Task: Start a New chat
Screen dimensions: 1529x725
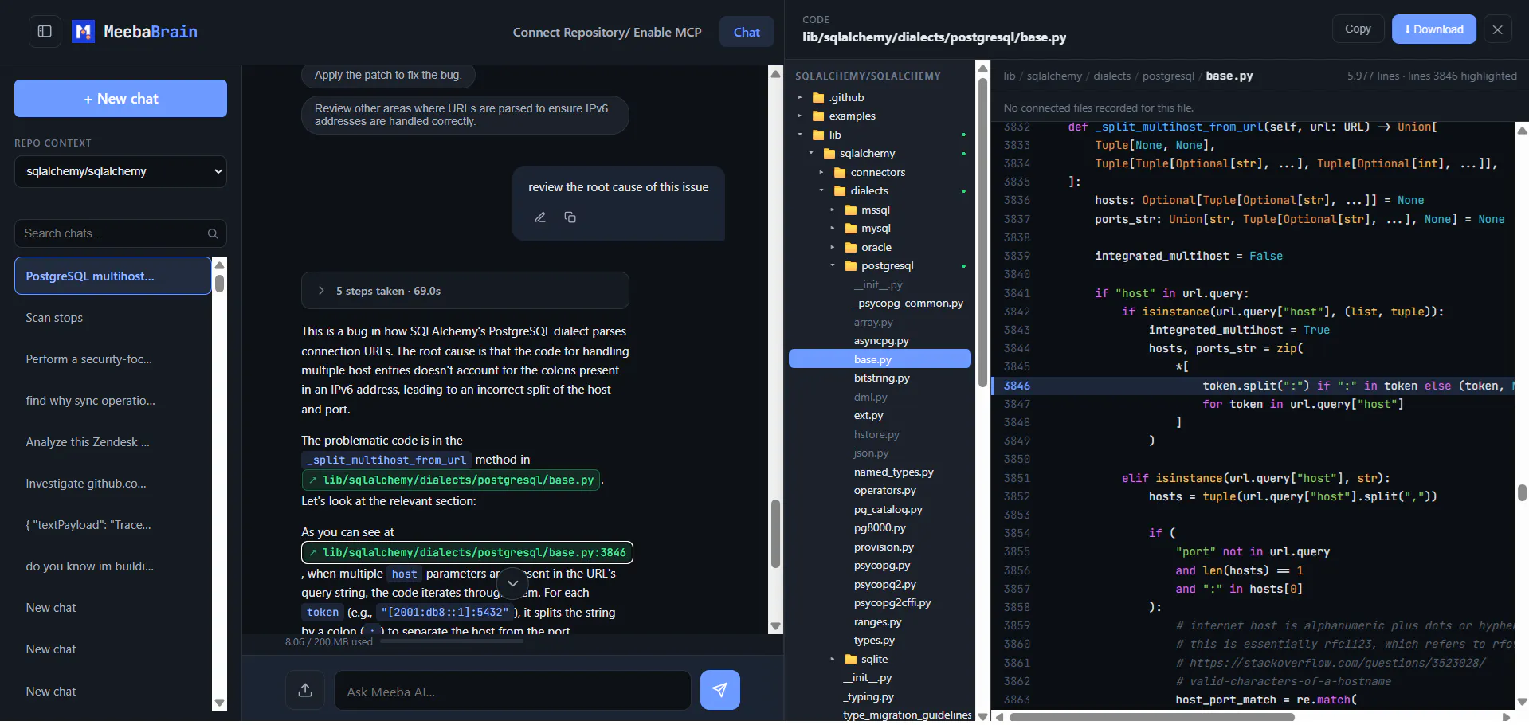Action: [120, 99]
